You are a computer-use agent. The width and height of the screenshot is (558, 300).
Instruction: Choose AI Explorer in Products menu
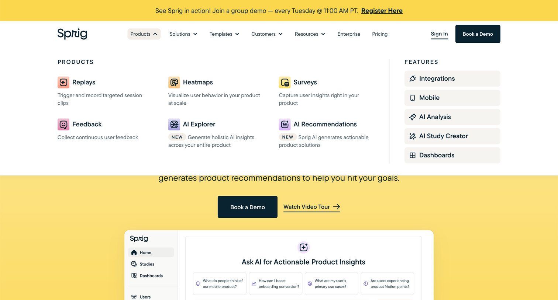click(199, 124)
